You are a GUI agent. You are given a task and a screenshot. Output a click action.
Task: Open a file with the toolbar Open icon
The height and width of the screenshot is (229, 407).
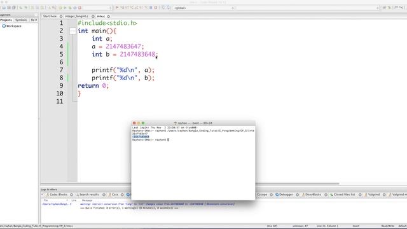pyautogui.click(x=4, y=8)
